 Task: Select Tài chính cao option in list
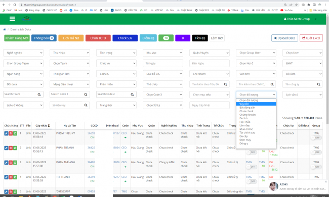(x=256, y=132)
